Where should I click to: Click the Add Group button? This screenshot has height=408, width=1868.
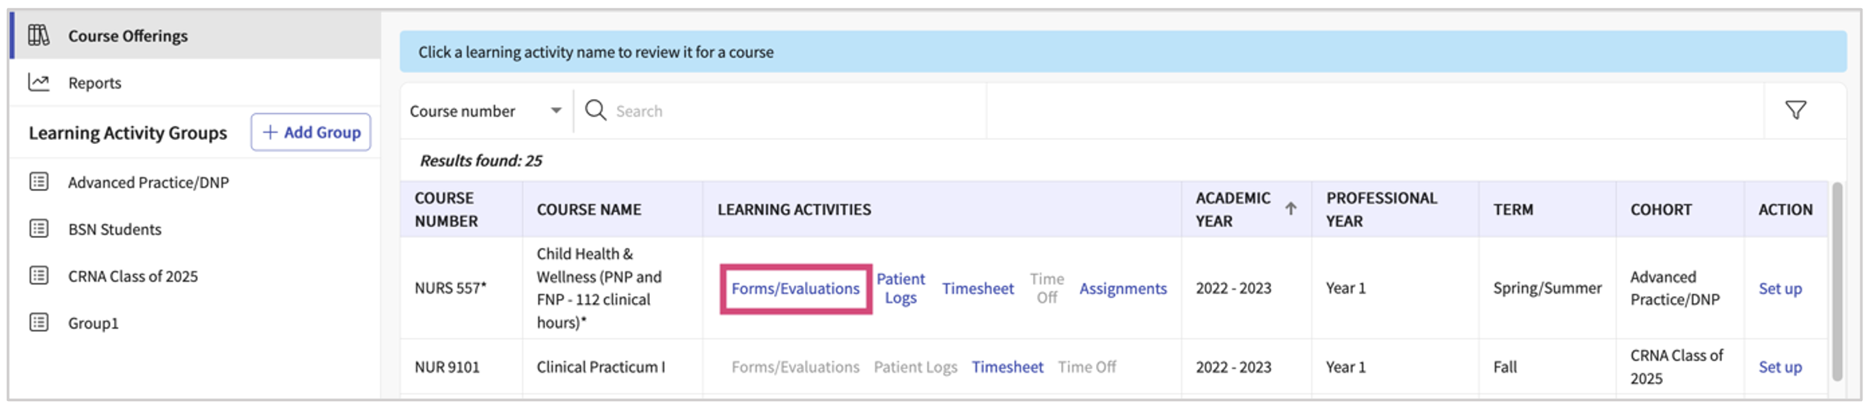310,132
